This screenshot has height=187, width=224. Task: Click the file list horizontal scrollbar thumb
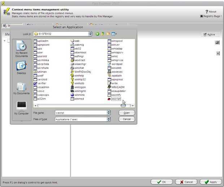pos(123,106)
